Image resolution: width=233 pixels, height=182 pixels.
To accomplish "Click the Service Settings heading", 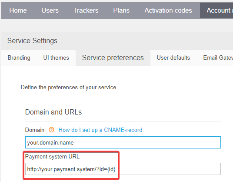I will (x=32, y=40).
